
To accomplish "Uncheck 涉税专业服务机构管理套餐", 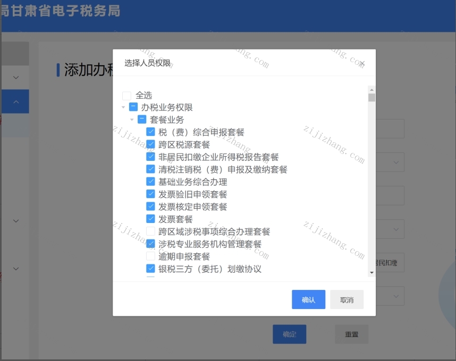I will [x=150, y=243].
